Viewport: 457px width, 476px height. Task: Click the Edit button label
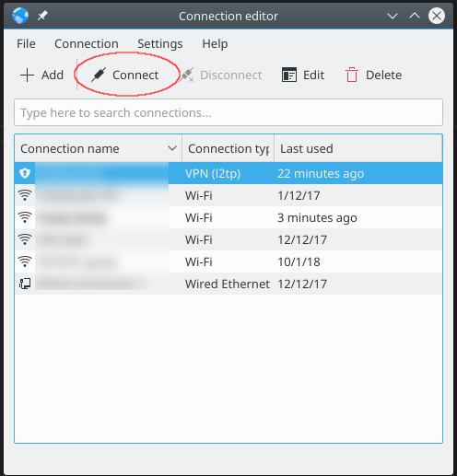point(313,75)
